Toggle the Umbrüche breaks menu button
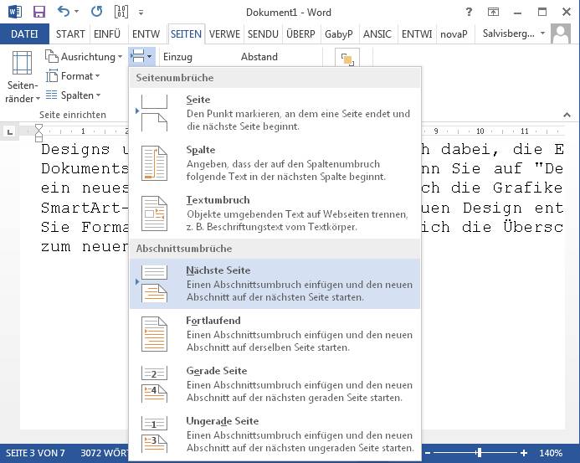Screen dimensions: 580x463 pyautogui.click(x=141, y=57)
